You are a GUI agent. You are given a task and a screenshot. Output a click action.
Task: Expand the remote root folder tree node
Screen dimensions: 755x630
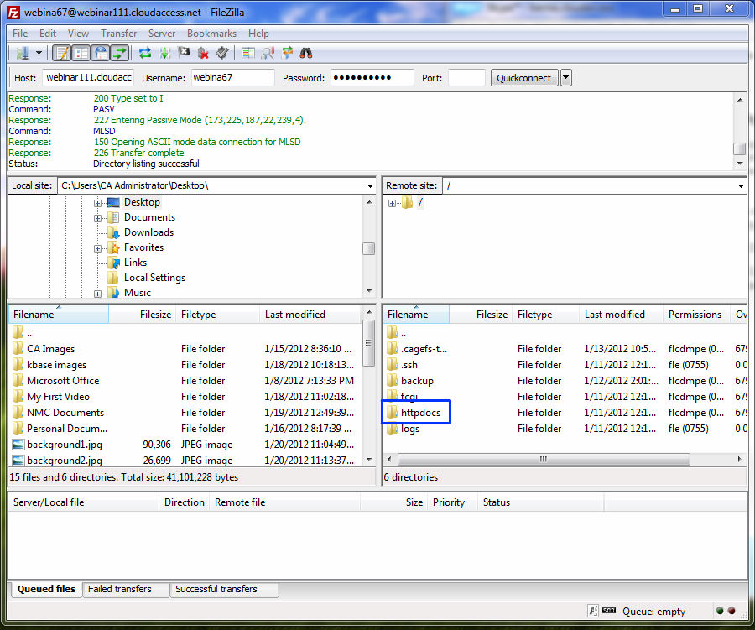click(393, 203)
